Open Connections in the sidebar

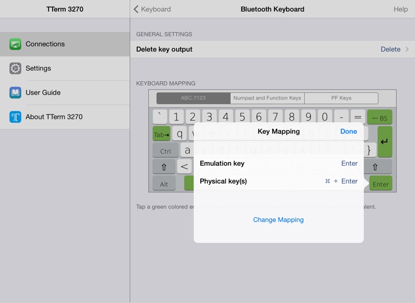(x=65, y=44)
